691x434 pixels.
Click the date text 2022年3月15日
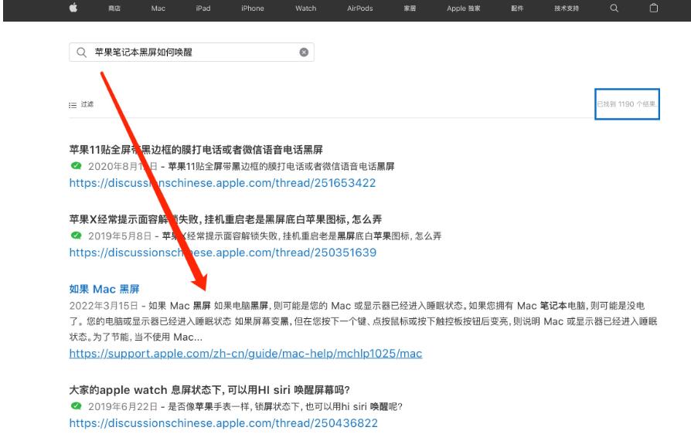coord(104,306)
